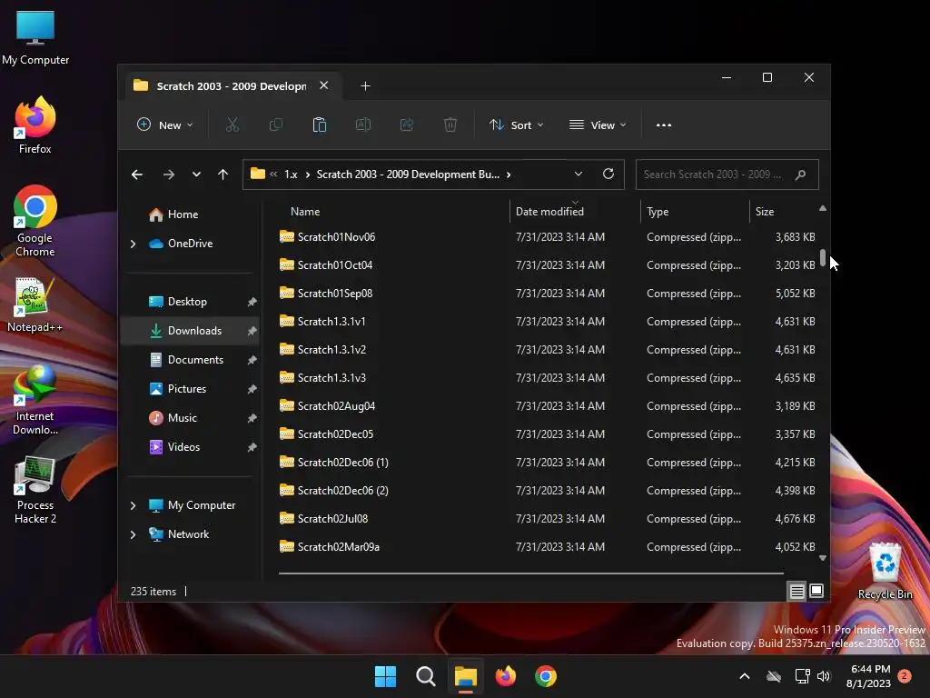
Task: Open taskbar Search
Action: [426, 676]
